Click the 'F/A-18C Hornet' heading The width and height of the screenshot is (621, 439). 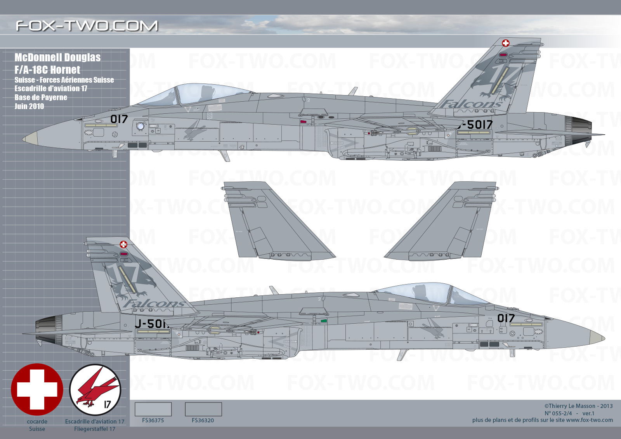[x=47, y=70]
